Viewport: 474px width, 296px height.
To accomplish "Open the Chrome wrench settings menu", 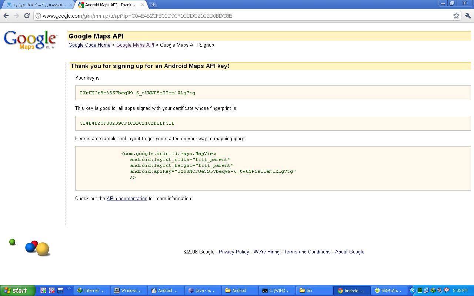I will pos(467,16).
